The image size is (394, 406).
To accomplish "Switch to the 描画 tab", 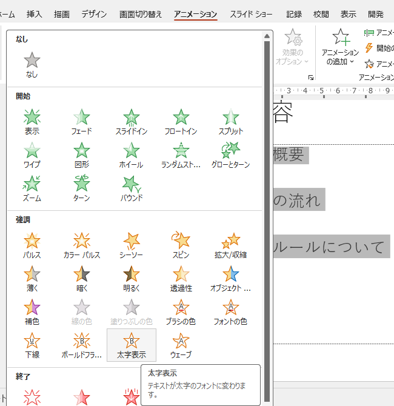I will point(62,14).
